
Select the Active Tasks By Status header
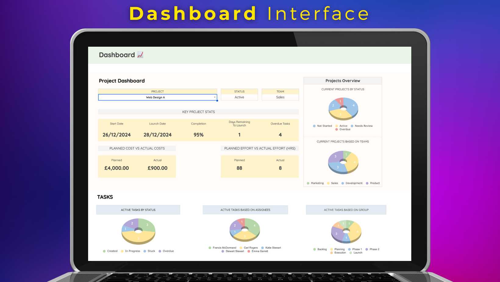pyautogui.click(x=138, y=210)
